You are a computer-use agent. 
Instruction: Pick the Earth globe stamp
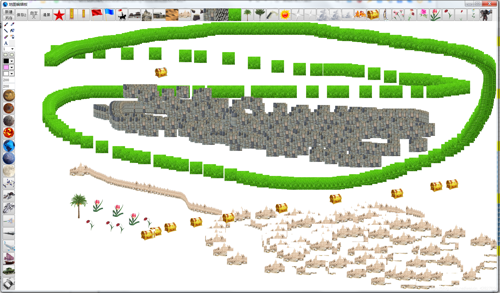tap(9, 146)
